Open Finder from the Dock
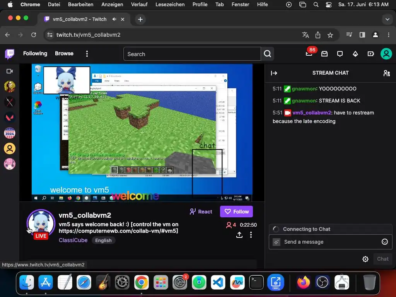Image resolution: width=396 pixels, height=297 pixels. tap(27, 282)
